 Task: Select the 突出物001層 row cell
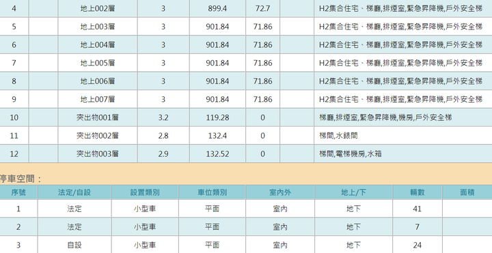tap(98, 118)
